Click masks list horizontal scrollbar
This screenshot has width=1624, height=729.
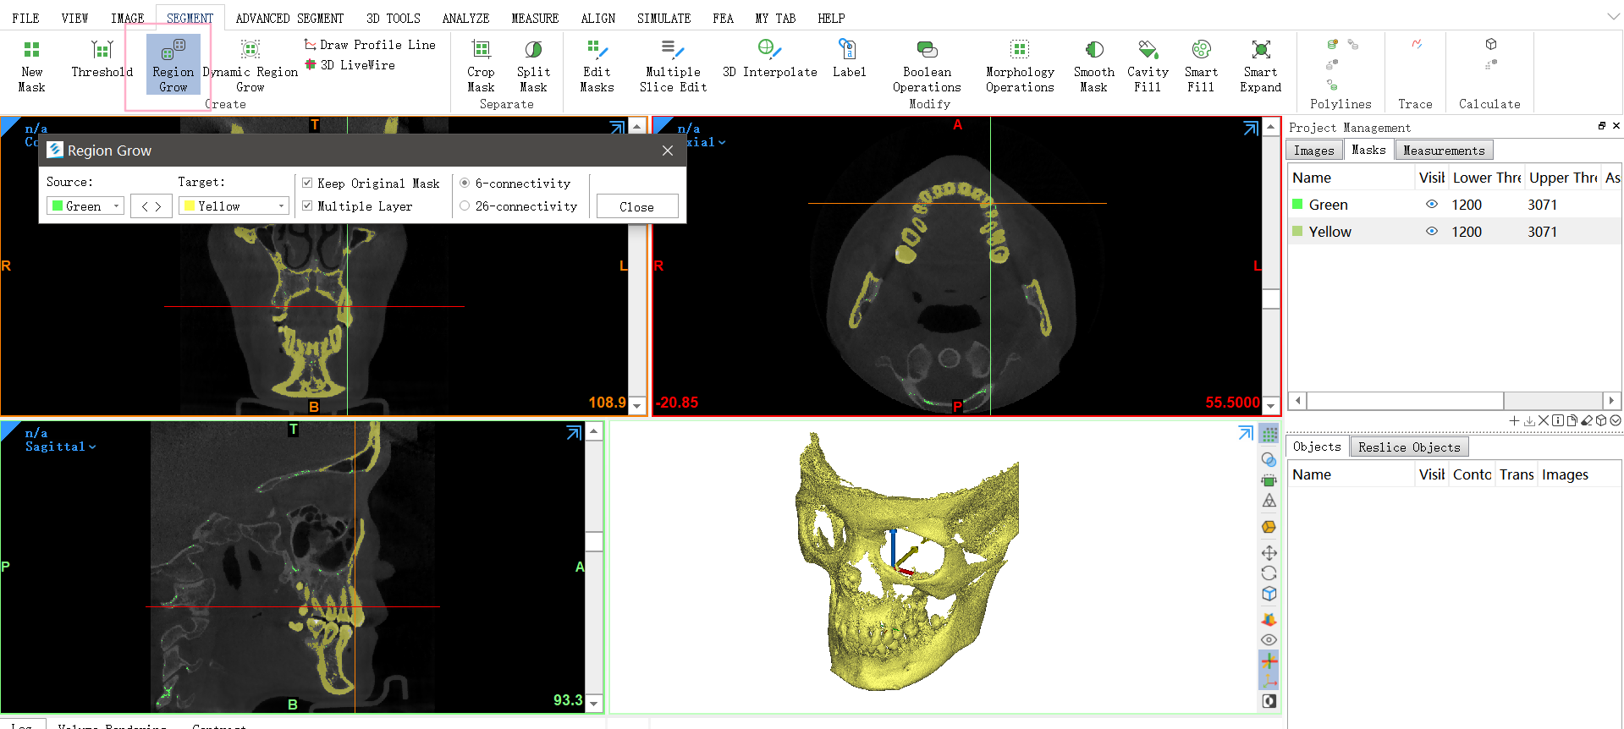[1405, 400]
